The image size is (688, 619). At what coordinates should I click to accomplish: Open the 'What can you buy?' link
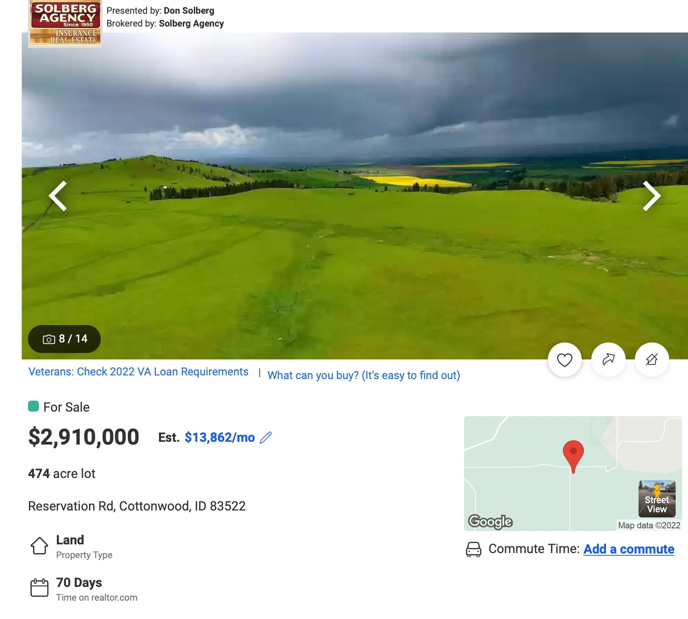tap(364, 375)
